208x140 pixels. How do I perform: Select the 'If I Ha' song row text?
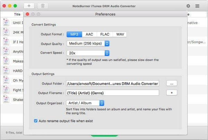18,42
